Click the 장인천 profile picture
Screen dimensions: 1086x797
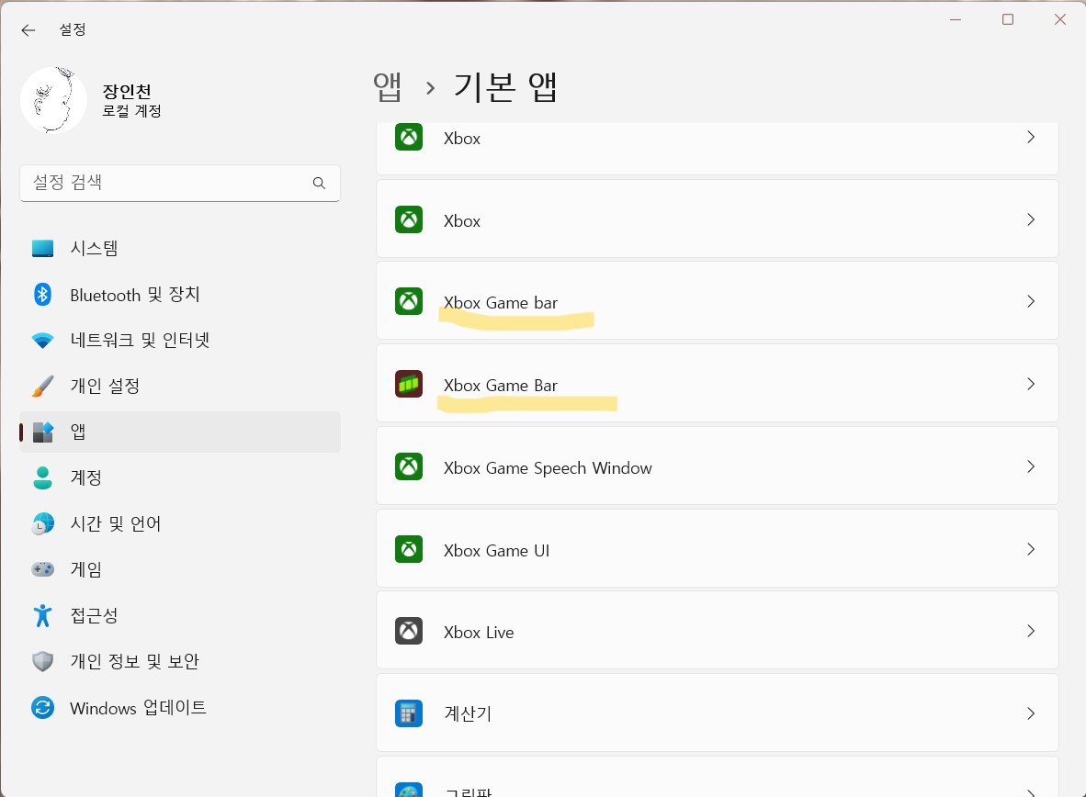(x=53, y=100)
